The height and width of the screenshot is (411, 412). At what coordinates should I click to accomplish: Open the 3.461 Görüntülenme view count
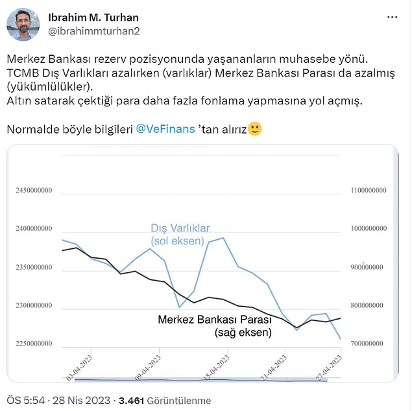(x=165, y=401)
